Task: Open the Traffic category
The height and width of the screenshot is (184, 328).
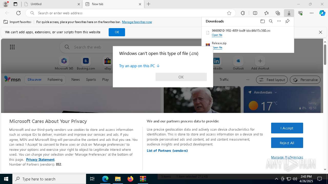Action: pos(224,79)
